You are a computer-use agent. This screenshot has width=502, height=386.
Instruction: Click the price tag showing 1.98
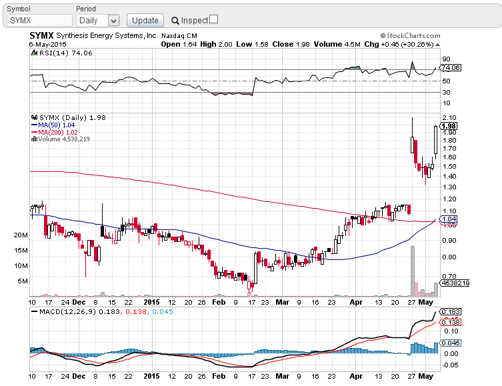click(x=449, y=126)
